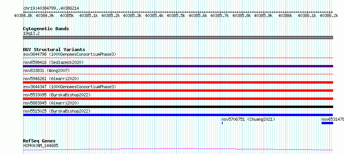Select the nsv5533095 (ByrskaBishop2022) label
This screenshot has width=344, height=154.
[57, 95]
